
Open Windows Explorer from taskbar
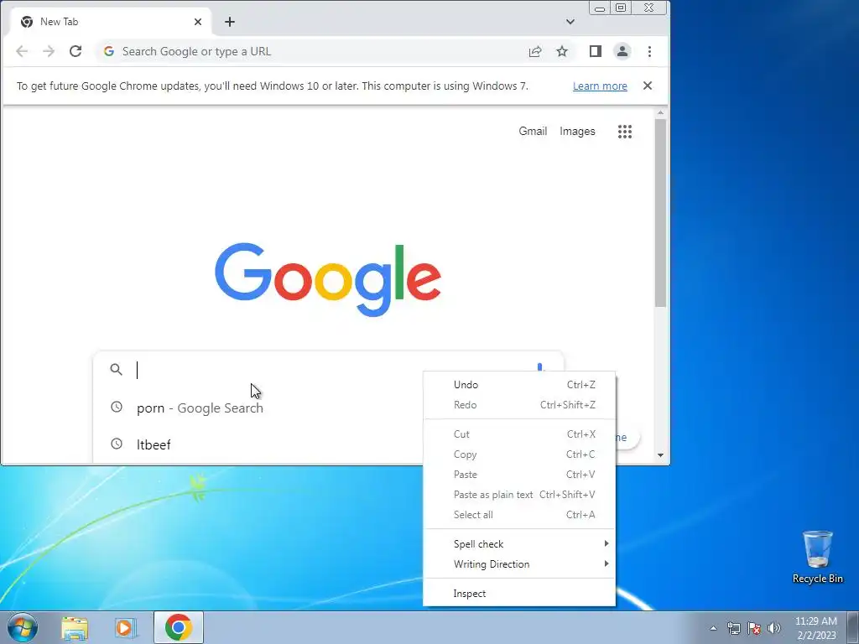click(75, 628)
